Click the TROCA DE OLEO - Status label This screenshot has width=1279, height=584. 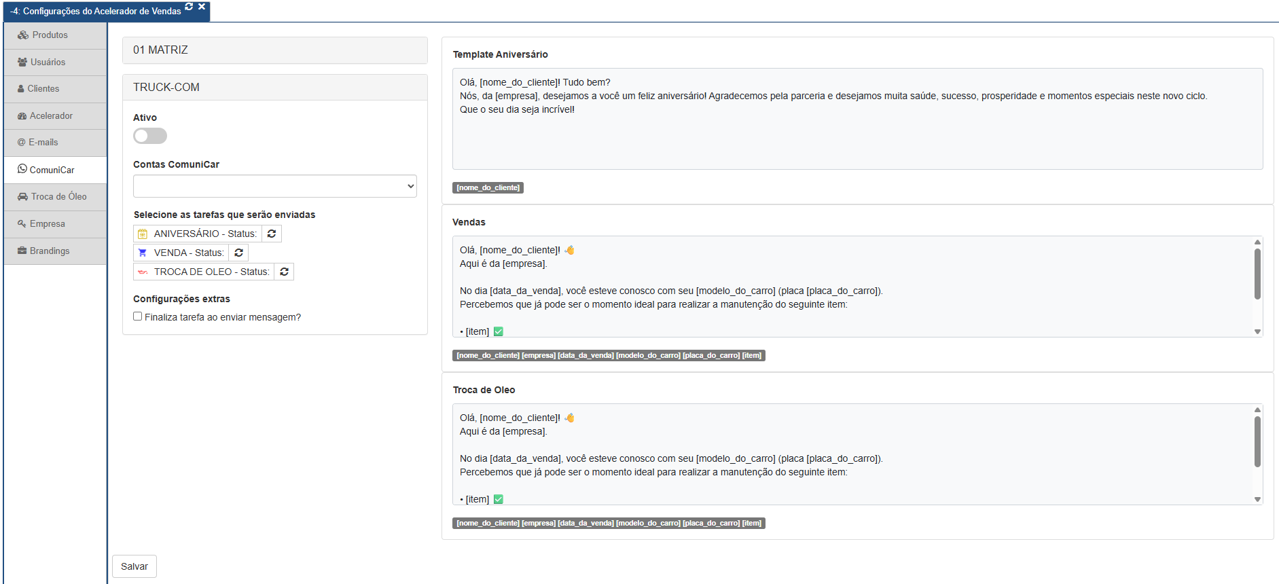[x=211, y=272]
